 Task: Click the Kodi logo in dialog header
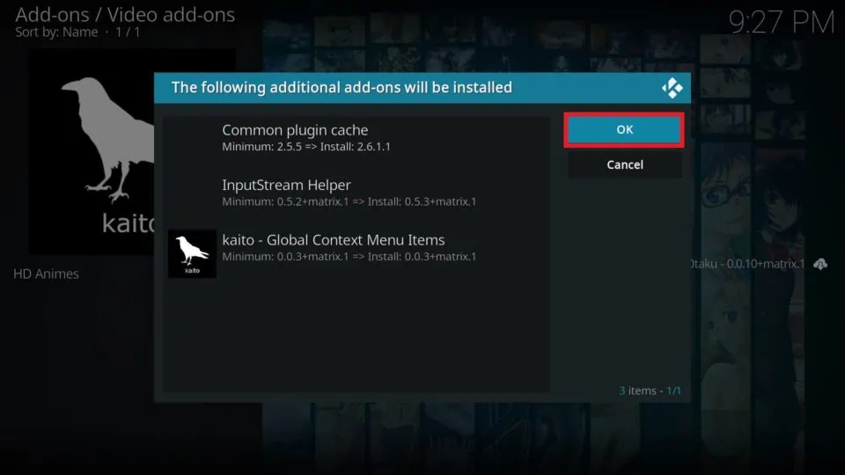point(672,88)
